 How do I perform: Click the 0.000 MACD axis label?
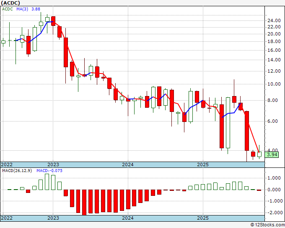click(x=274, y=190)
